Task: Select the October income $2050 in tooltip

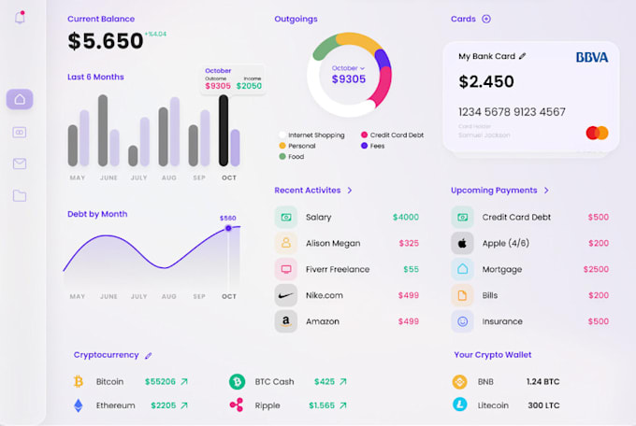Action: (x=249, y=86)
